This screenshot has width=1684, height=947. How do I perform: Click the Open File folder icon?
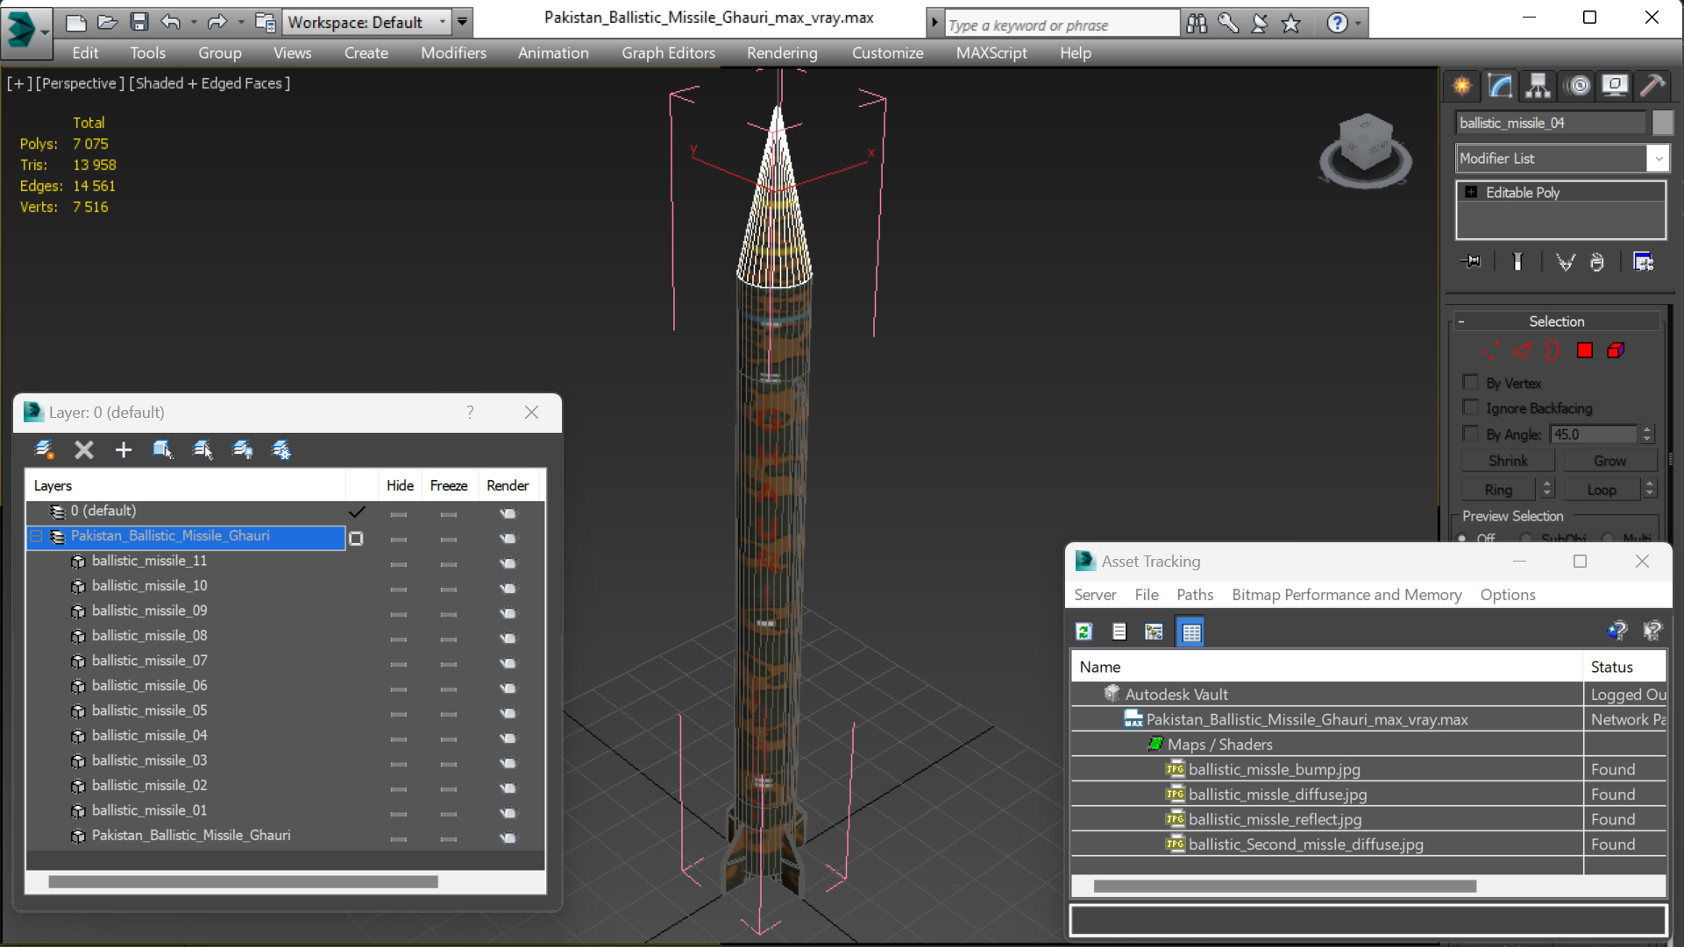[107, 22]
